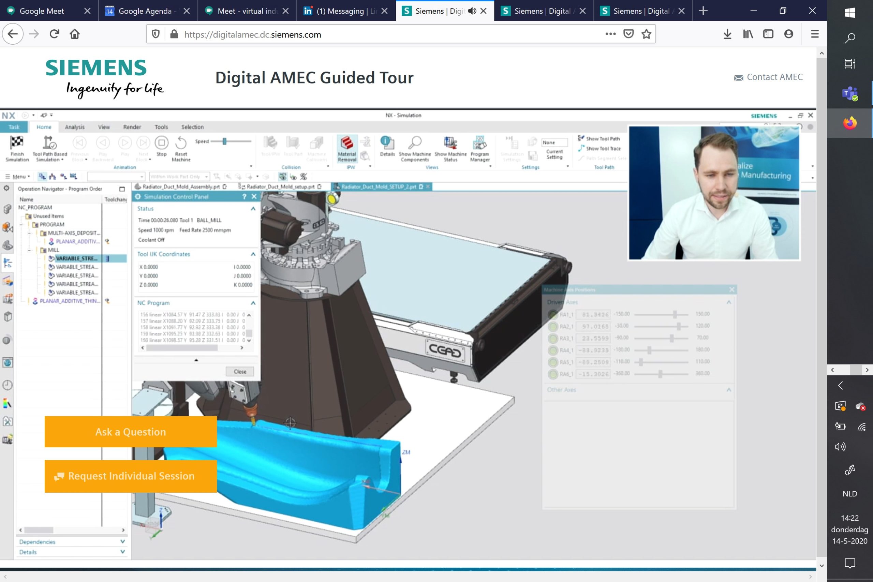Expand the Dependencies panel
Viewport: 873px width, 582px height.
coord(122,541)
